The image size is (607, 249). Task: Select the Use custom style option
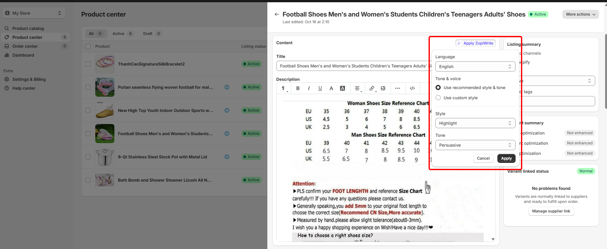pyautogui.click(x=438, y=98)
